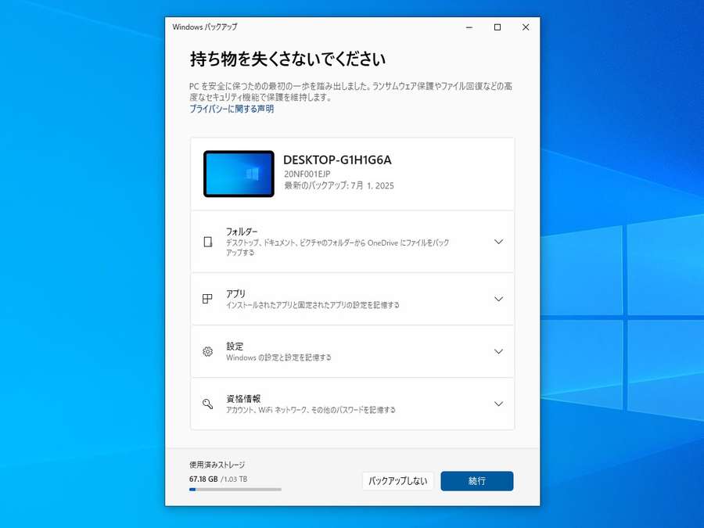This screenshot has height=528, width=704.
Task: Click the folder icon in フォルダー row
Action: [x=208, y=242]
